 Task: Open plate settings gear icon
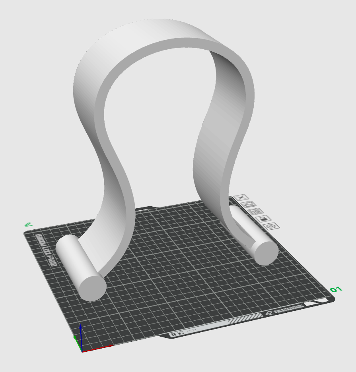271,226
